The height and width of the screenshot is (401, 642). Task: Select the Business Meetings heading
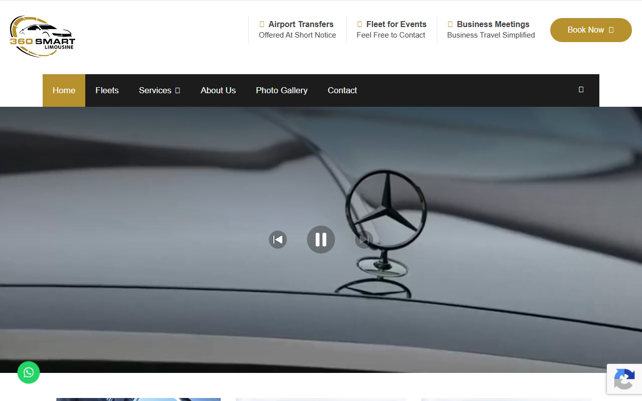pyautogui.click(x=493, y=24)
